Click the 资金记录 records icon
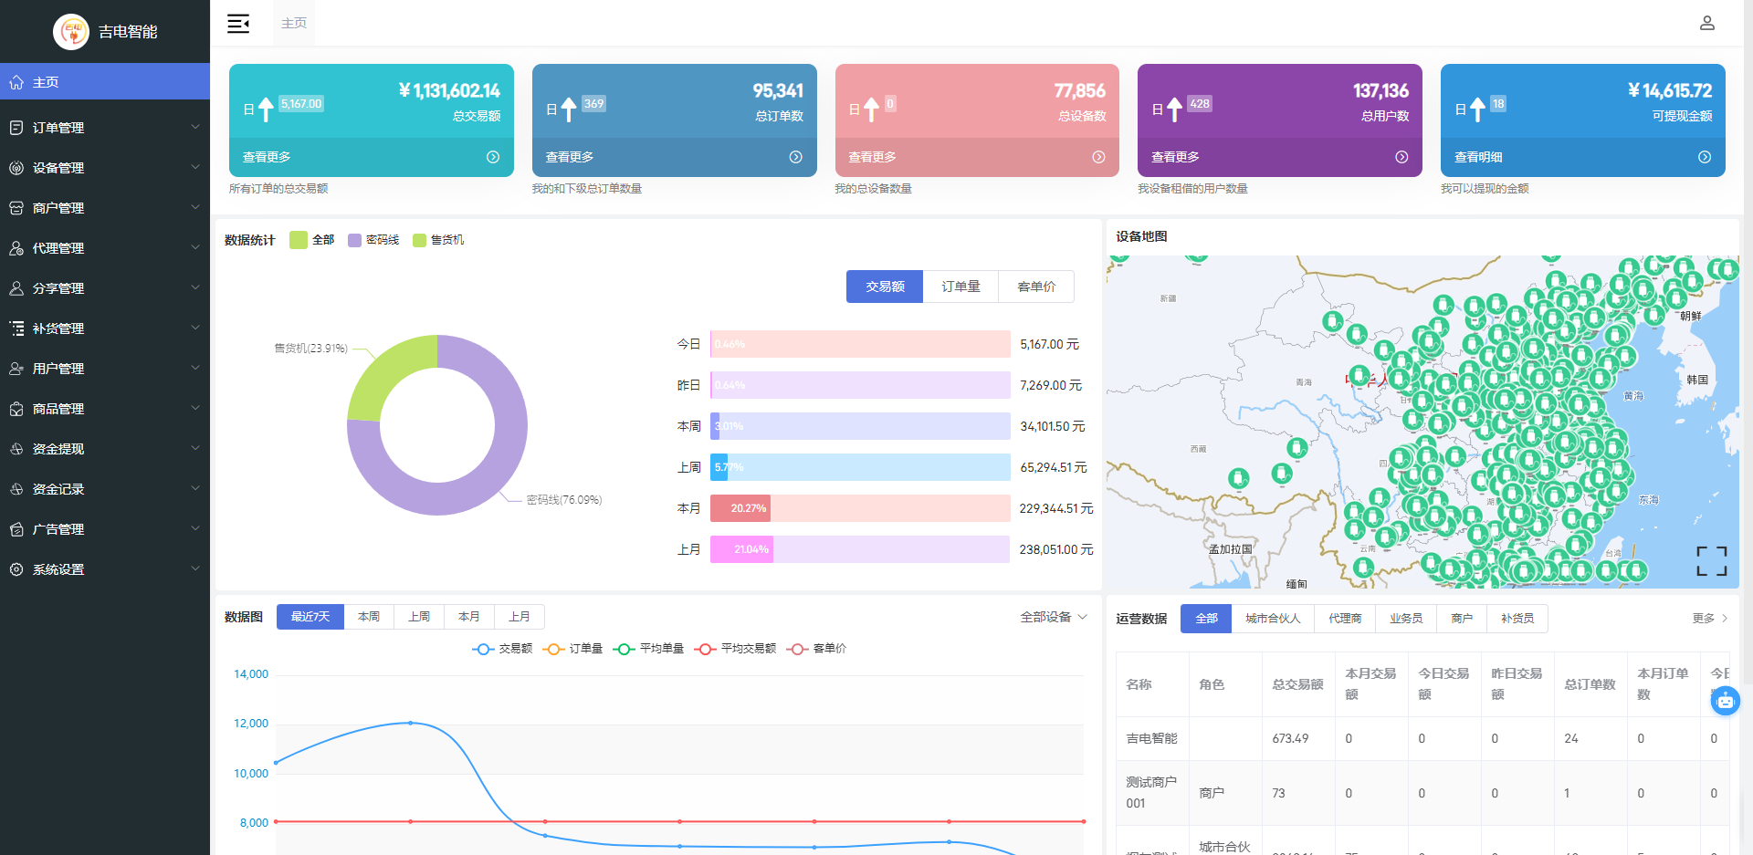The width and height of the screenshot is (1753, 855). coord(16,489)
